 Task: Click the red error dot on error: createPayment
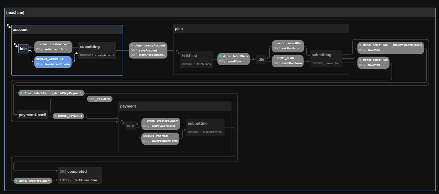click(144, 121)
